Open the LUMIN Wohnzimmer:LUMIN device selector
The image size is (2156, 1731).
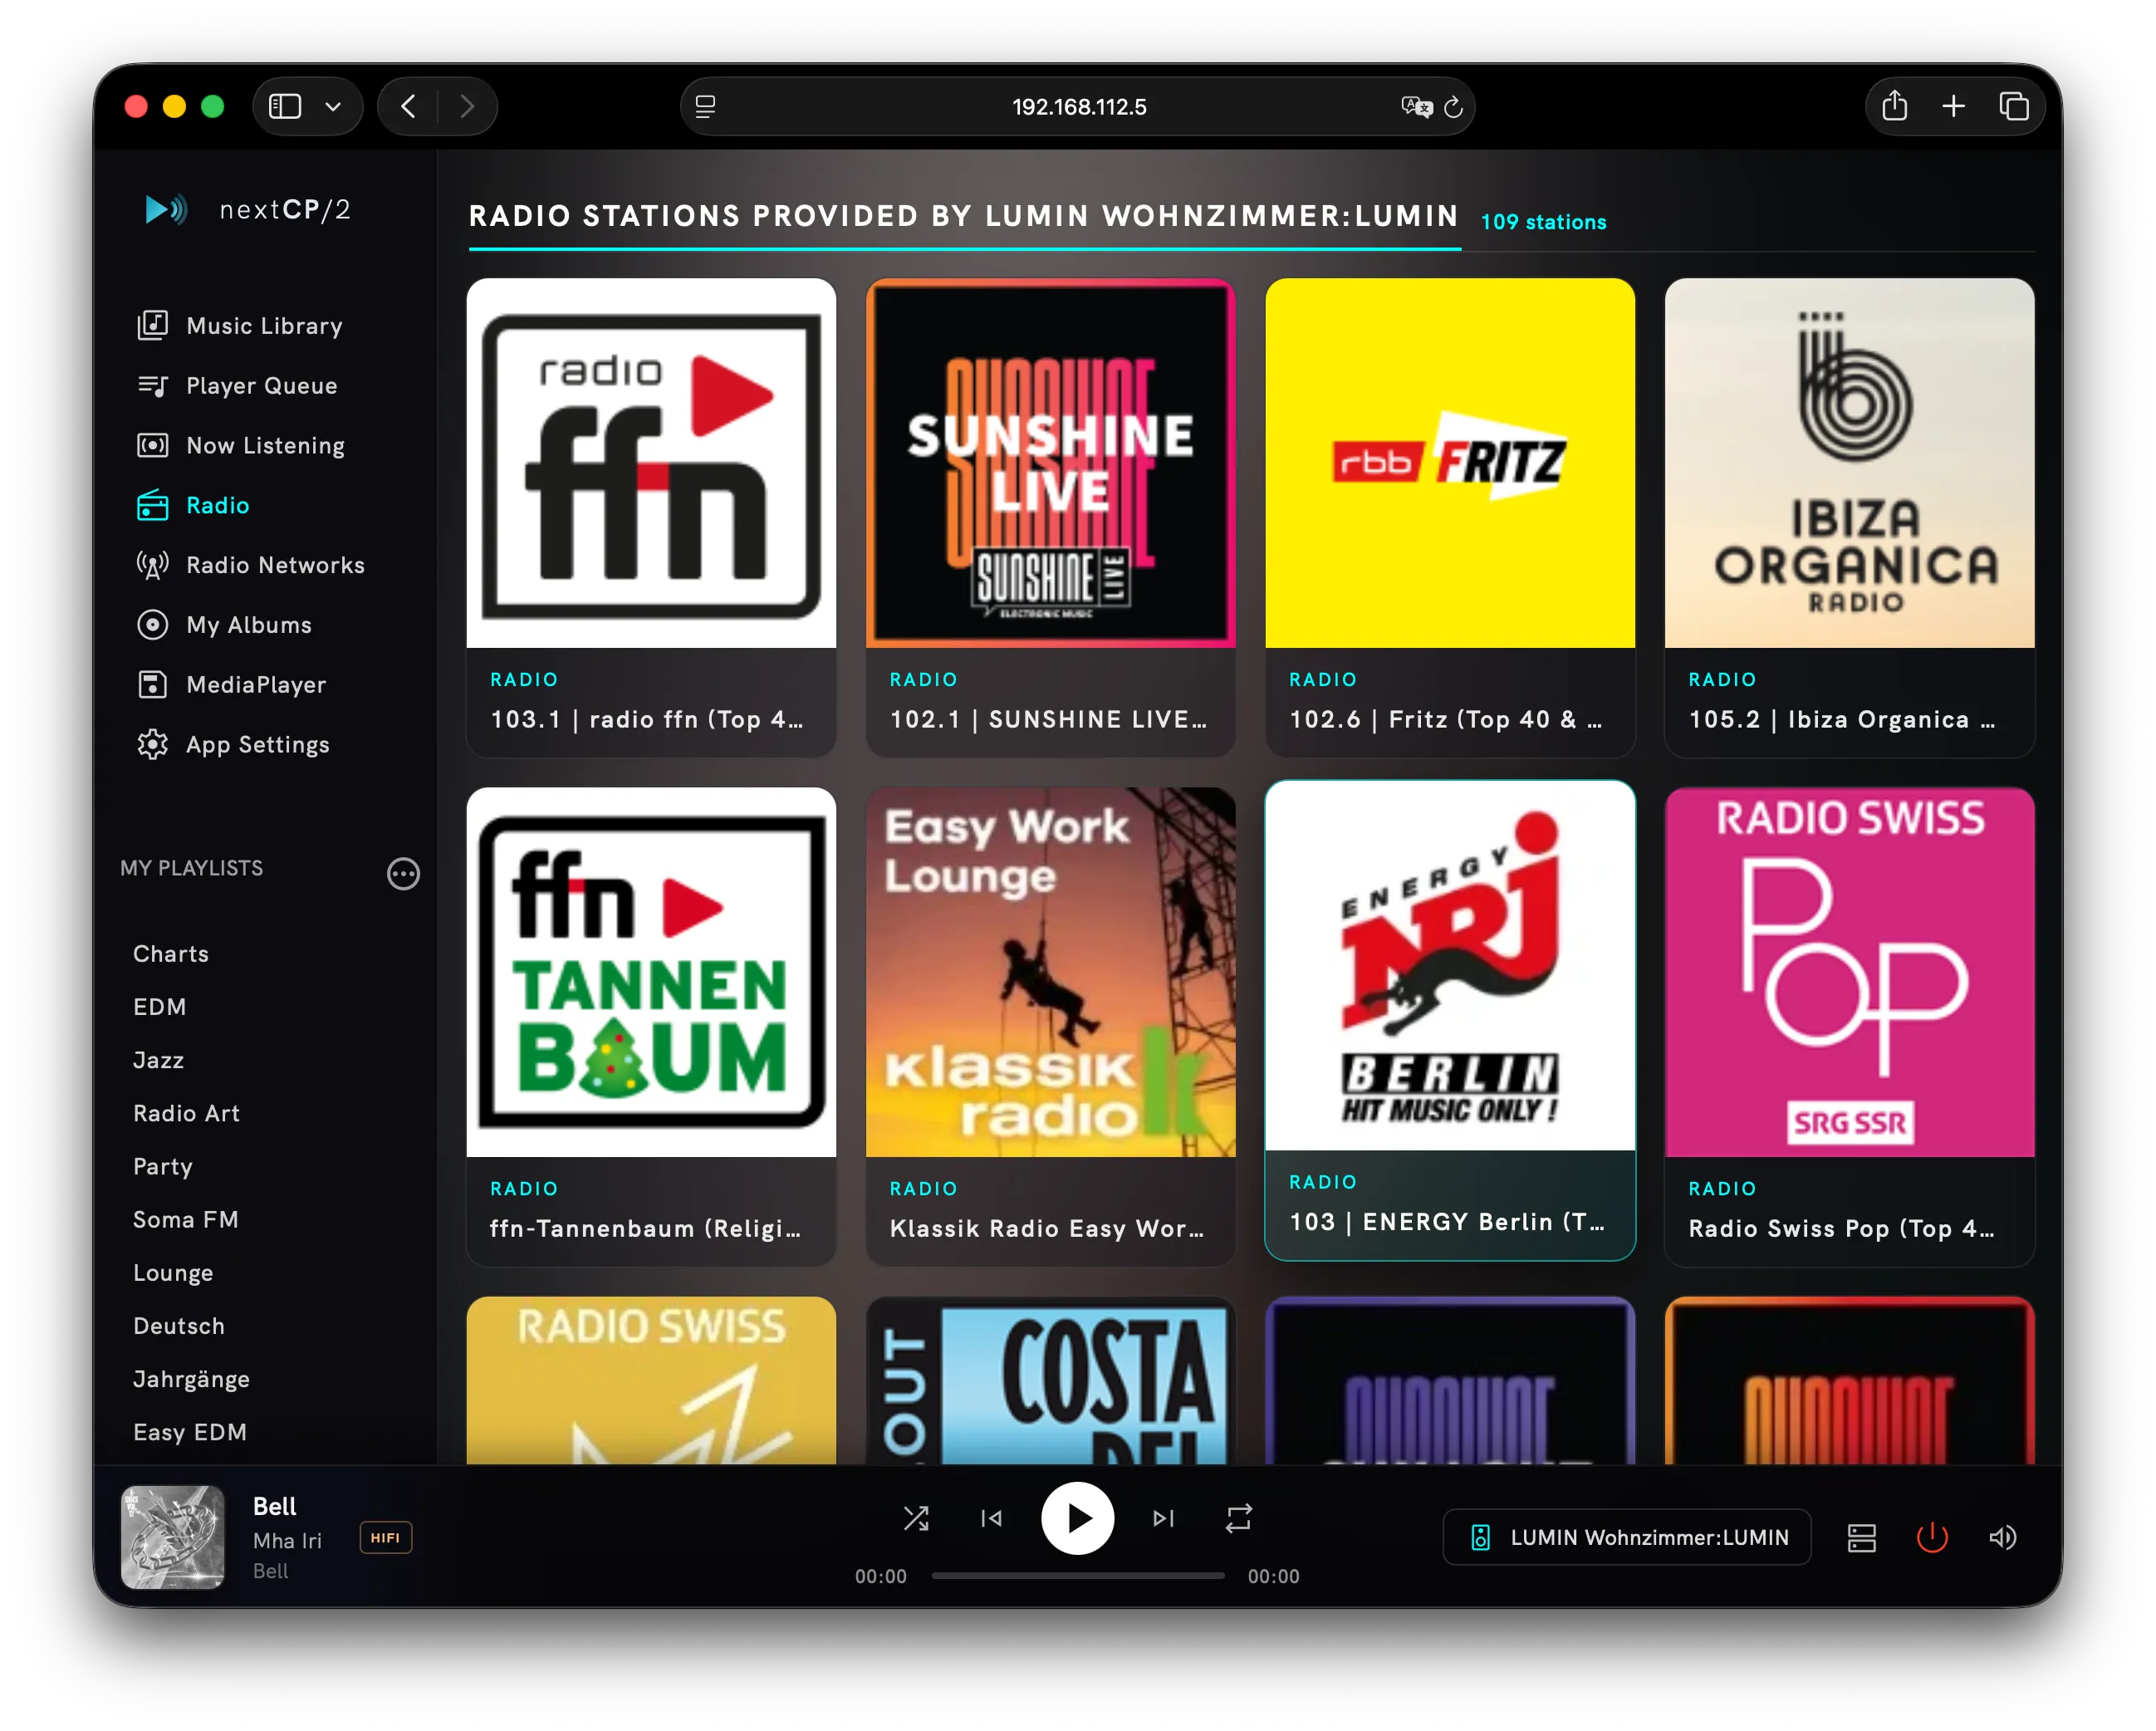(x=1627, y=1537)
